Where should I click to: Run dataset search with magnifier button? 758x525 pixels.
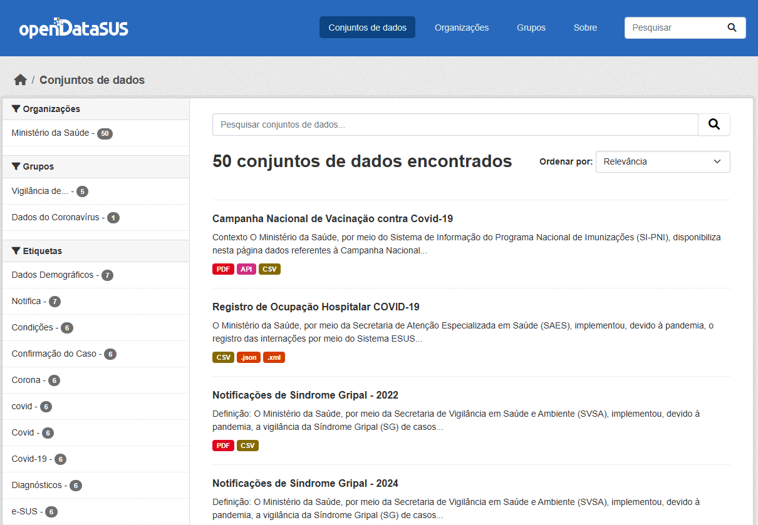coord(714,125)
